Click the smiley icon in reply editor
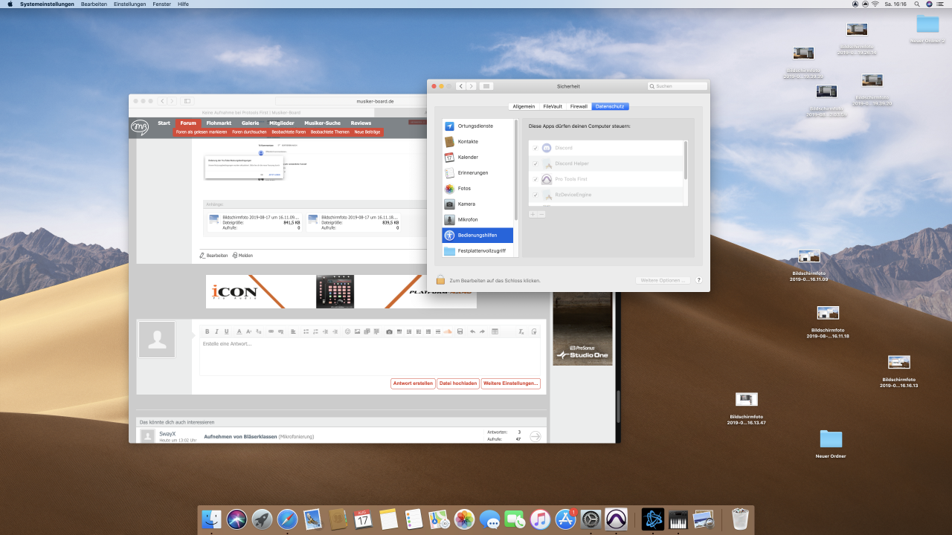 pos(347,331)
